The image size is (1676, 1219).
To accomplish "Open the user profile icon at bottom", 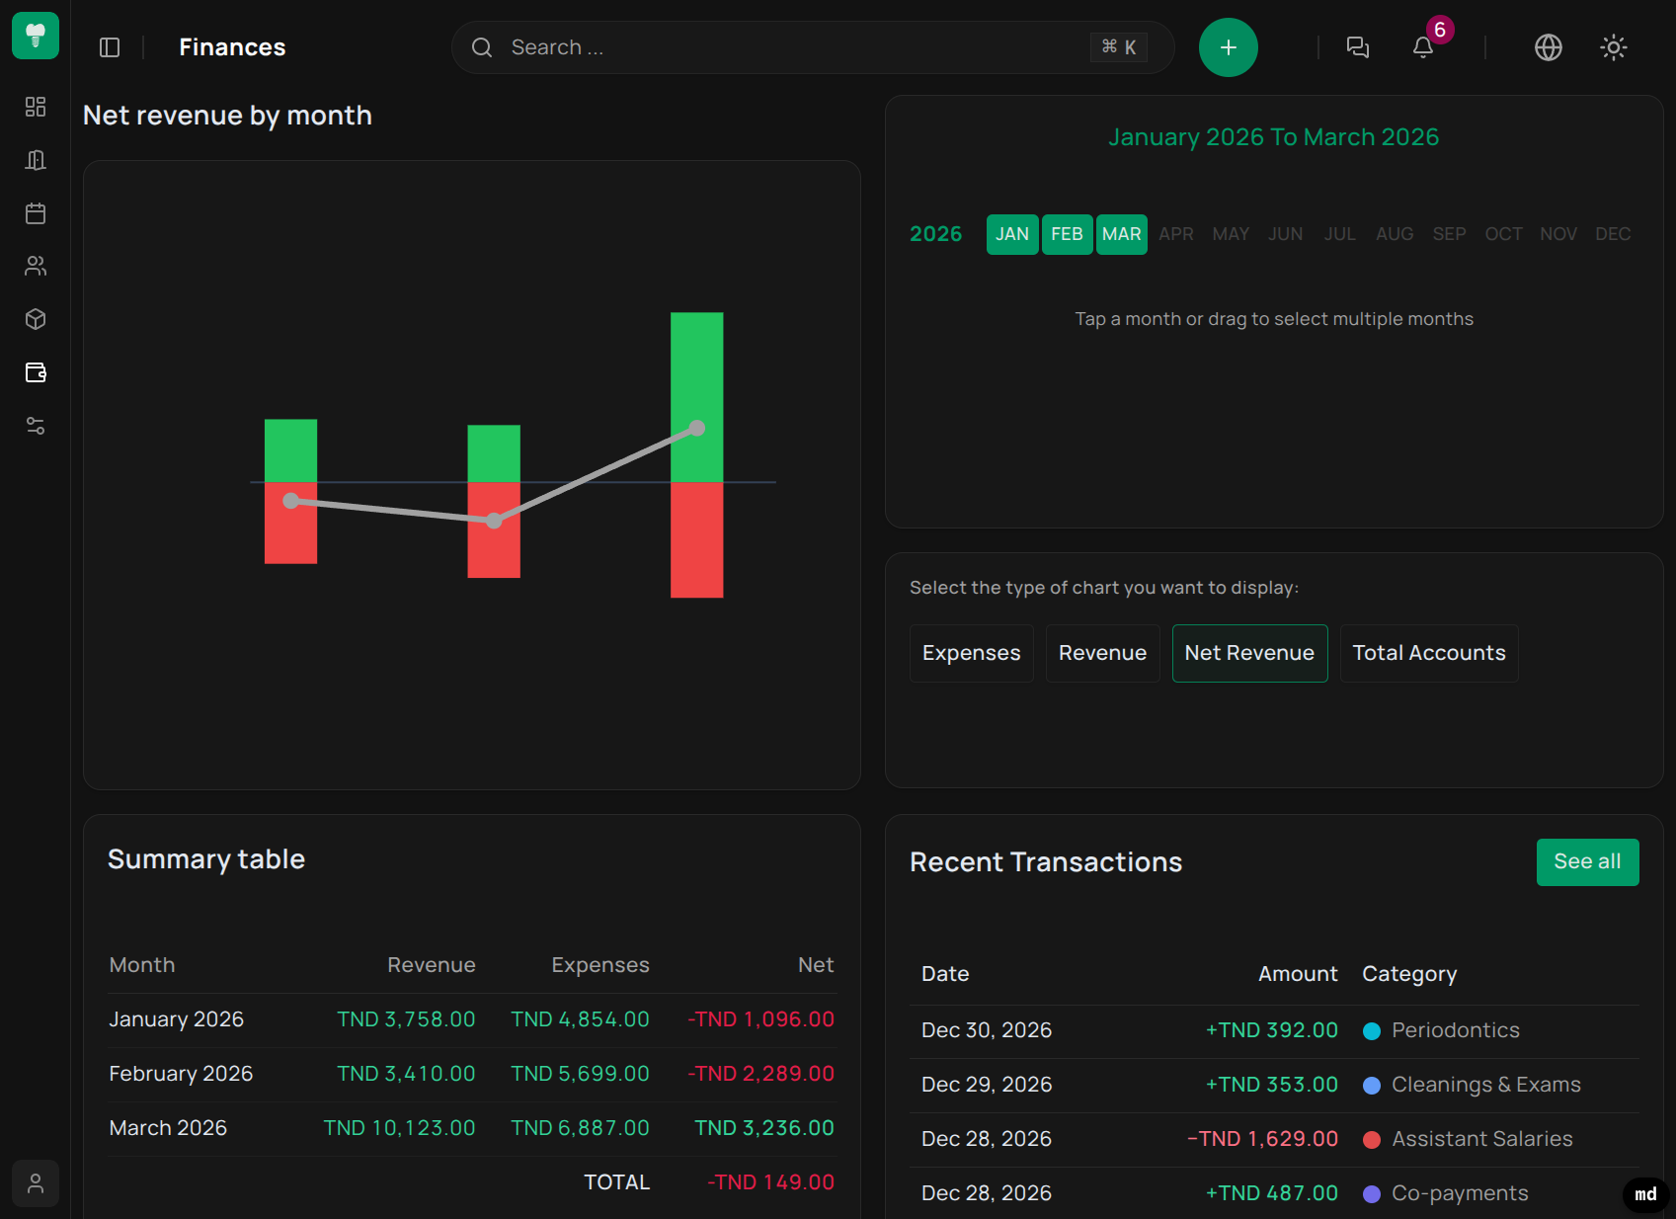I will [36, 1182].
